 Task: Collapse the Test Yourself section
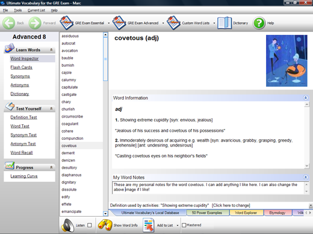(x=51, y=109)
